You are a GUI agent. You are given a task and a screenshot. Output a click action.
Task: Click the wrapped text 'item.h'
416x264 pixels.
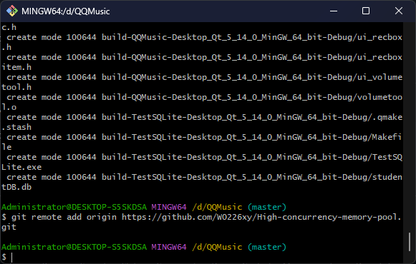point(16,67)
